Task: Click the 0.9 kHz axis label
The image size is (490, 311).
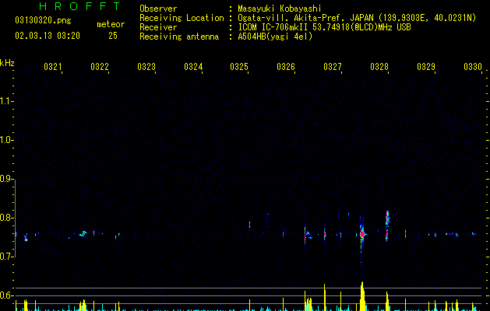Action: 6,179
